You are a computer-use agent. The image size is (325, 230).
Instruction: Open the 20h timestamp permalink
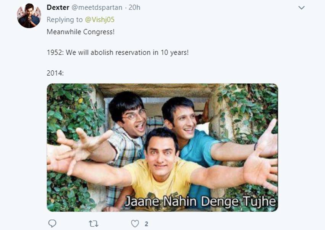point(134,8)
